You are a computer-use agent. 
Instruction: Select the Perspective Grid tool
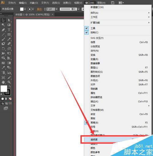tap(9, 58)
